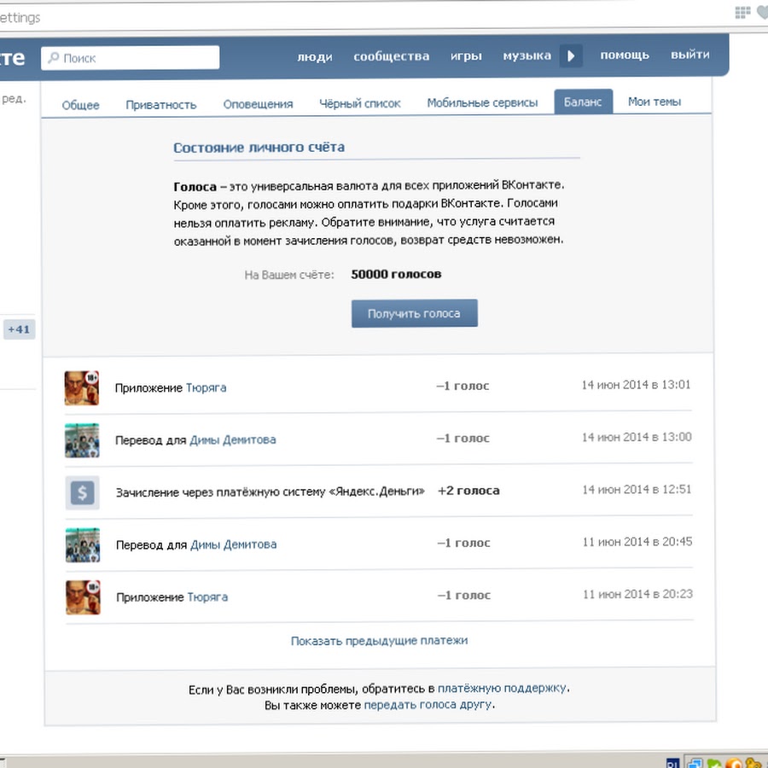Image resolution: width=768 pixels, height=768 pixels.
Task: Switch to the Приватность tab
Action: tap(161, 104)
